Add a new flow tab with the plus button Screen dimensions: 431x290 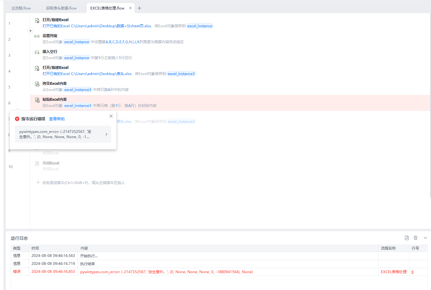139,8
